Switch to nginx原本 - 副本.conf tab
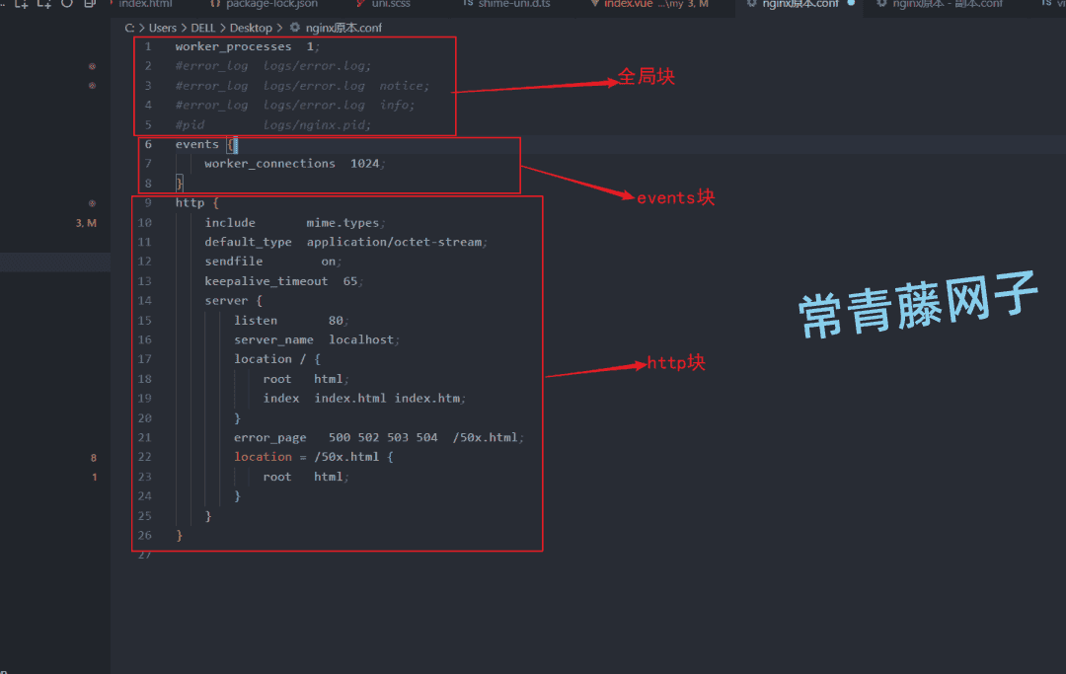This screenshot has height=674, width=1066. (x=947, y=4)
